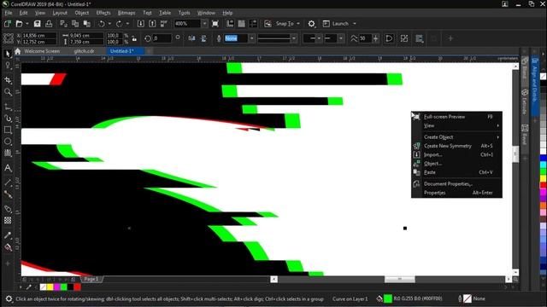
Task: Select the Interactive Fill tool
Action: pos(8,247)
